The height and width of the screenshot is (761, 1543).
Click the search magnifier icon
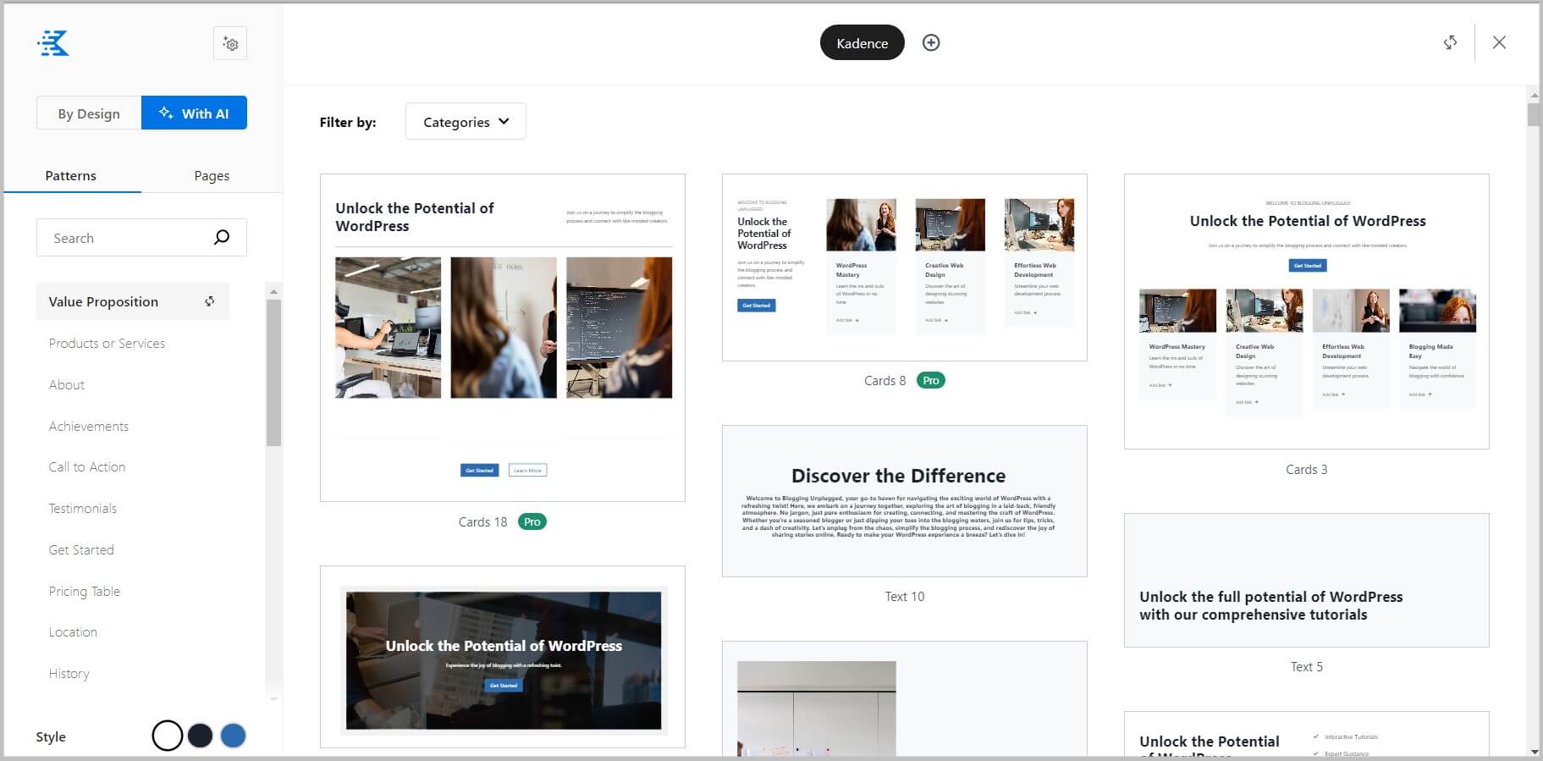(222, 238)
